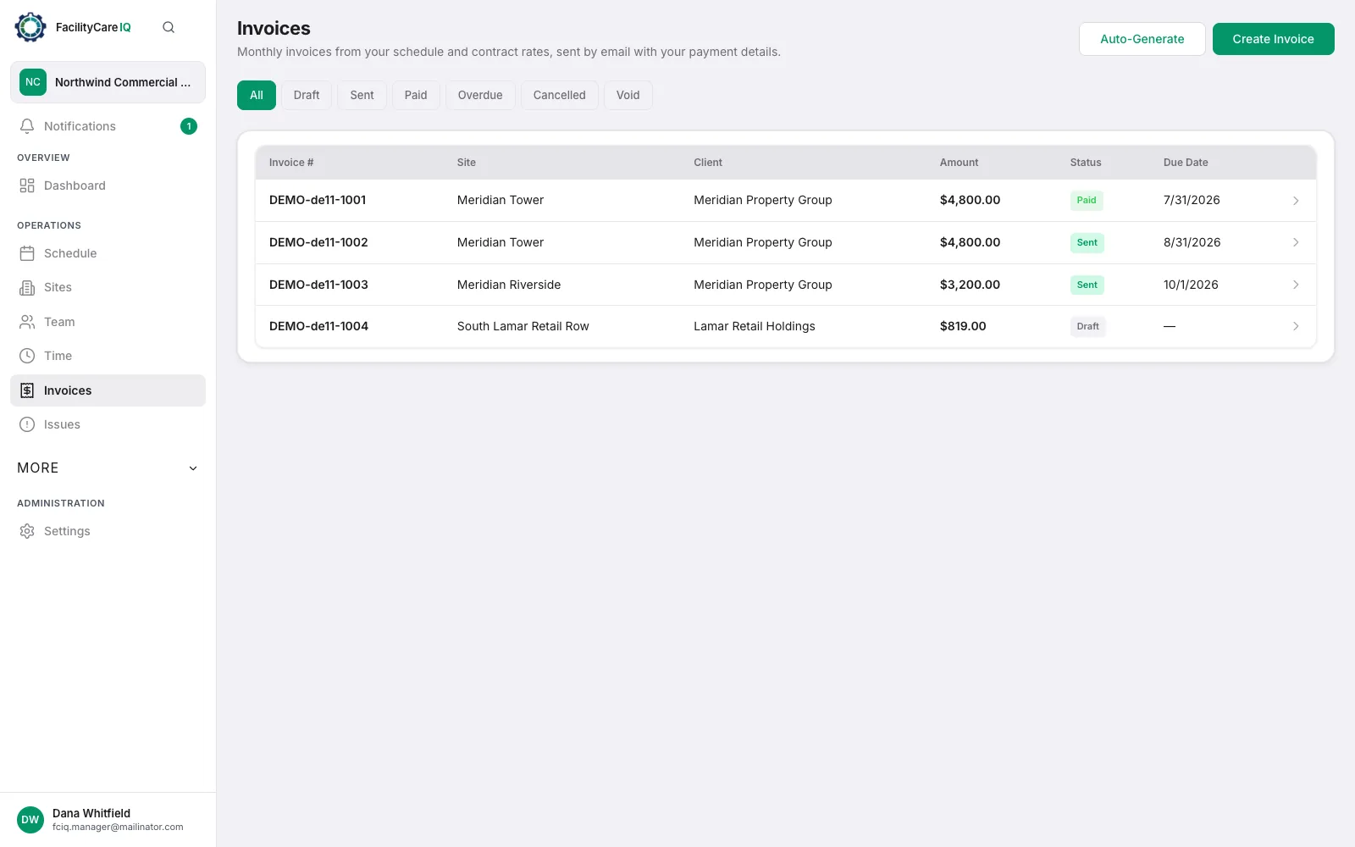
Task: Open invoice DEMO-de11-1003 via its row chevron
Action: 1296,285
